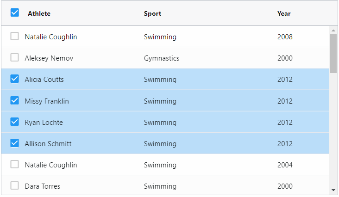Untick the Ryan Lochte checkbox

click(x=15, y=122)
